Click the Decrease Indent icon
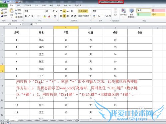The width and height of the screenshot is (166, 124). (x=72, y=16)
